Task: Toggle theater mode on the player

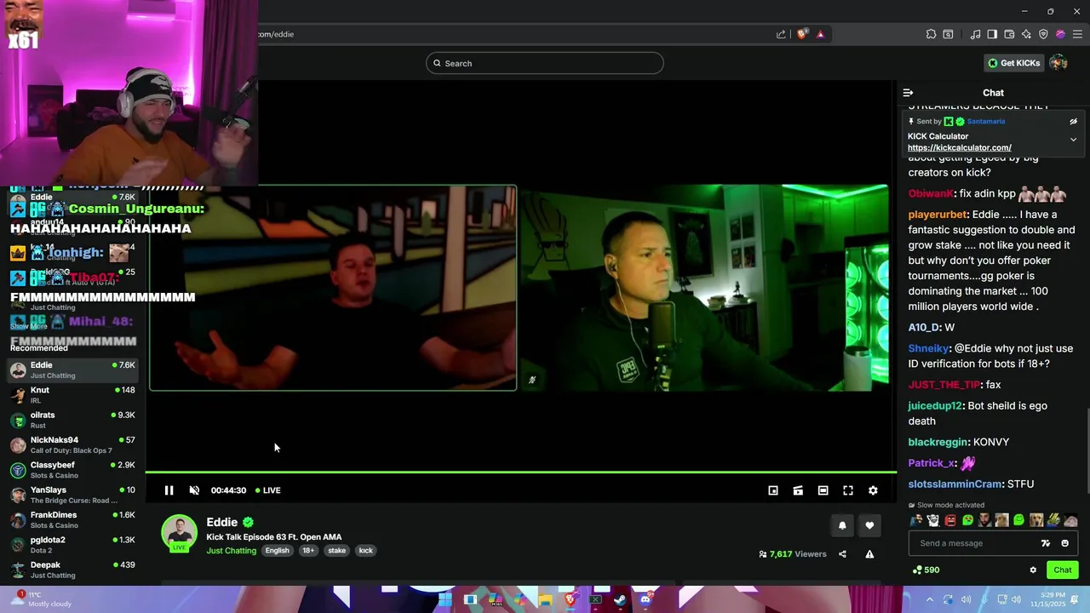Action: [823, 490]
